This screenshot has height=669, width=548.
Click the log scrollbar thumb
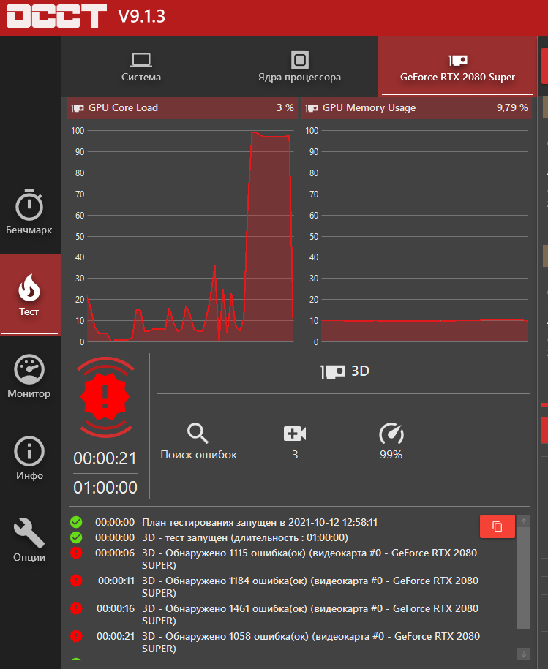point(523,578)
